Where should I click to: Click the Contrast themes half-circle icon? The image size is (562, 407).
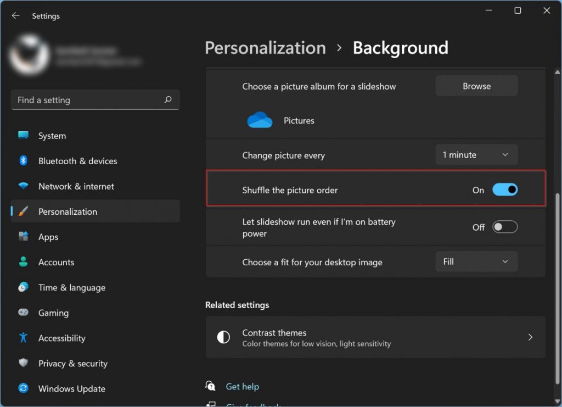pos(223,337)
